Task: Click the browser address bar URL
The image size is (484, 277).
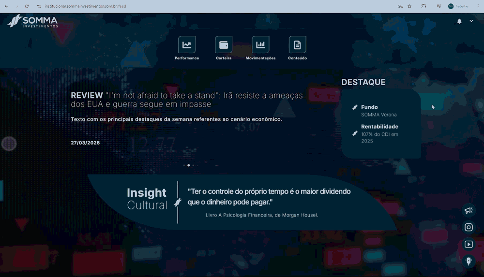Action: 85,6
